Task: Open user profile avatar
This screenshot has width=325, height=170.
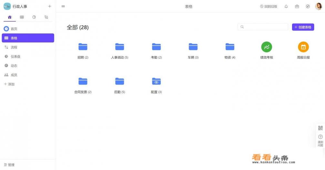Action: (318, 6)
